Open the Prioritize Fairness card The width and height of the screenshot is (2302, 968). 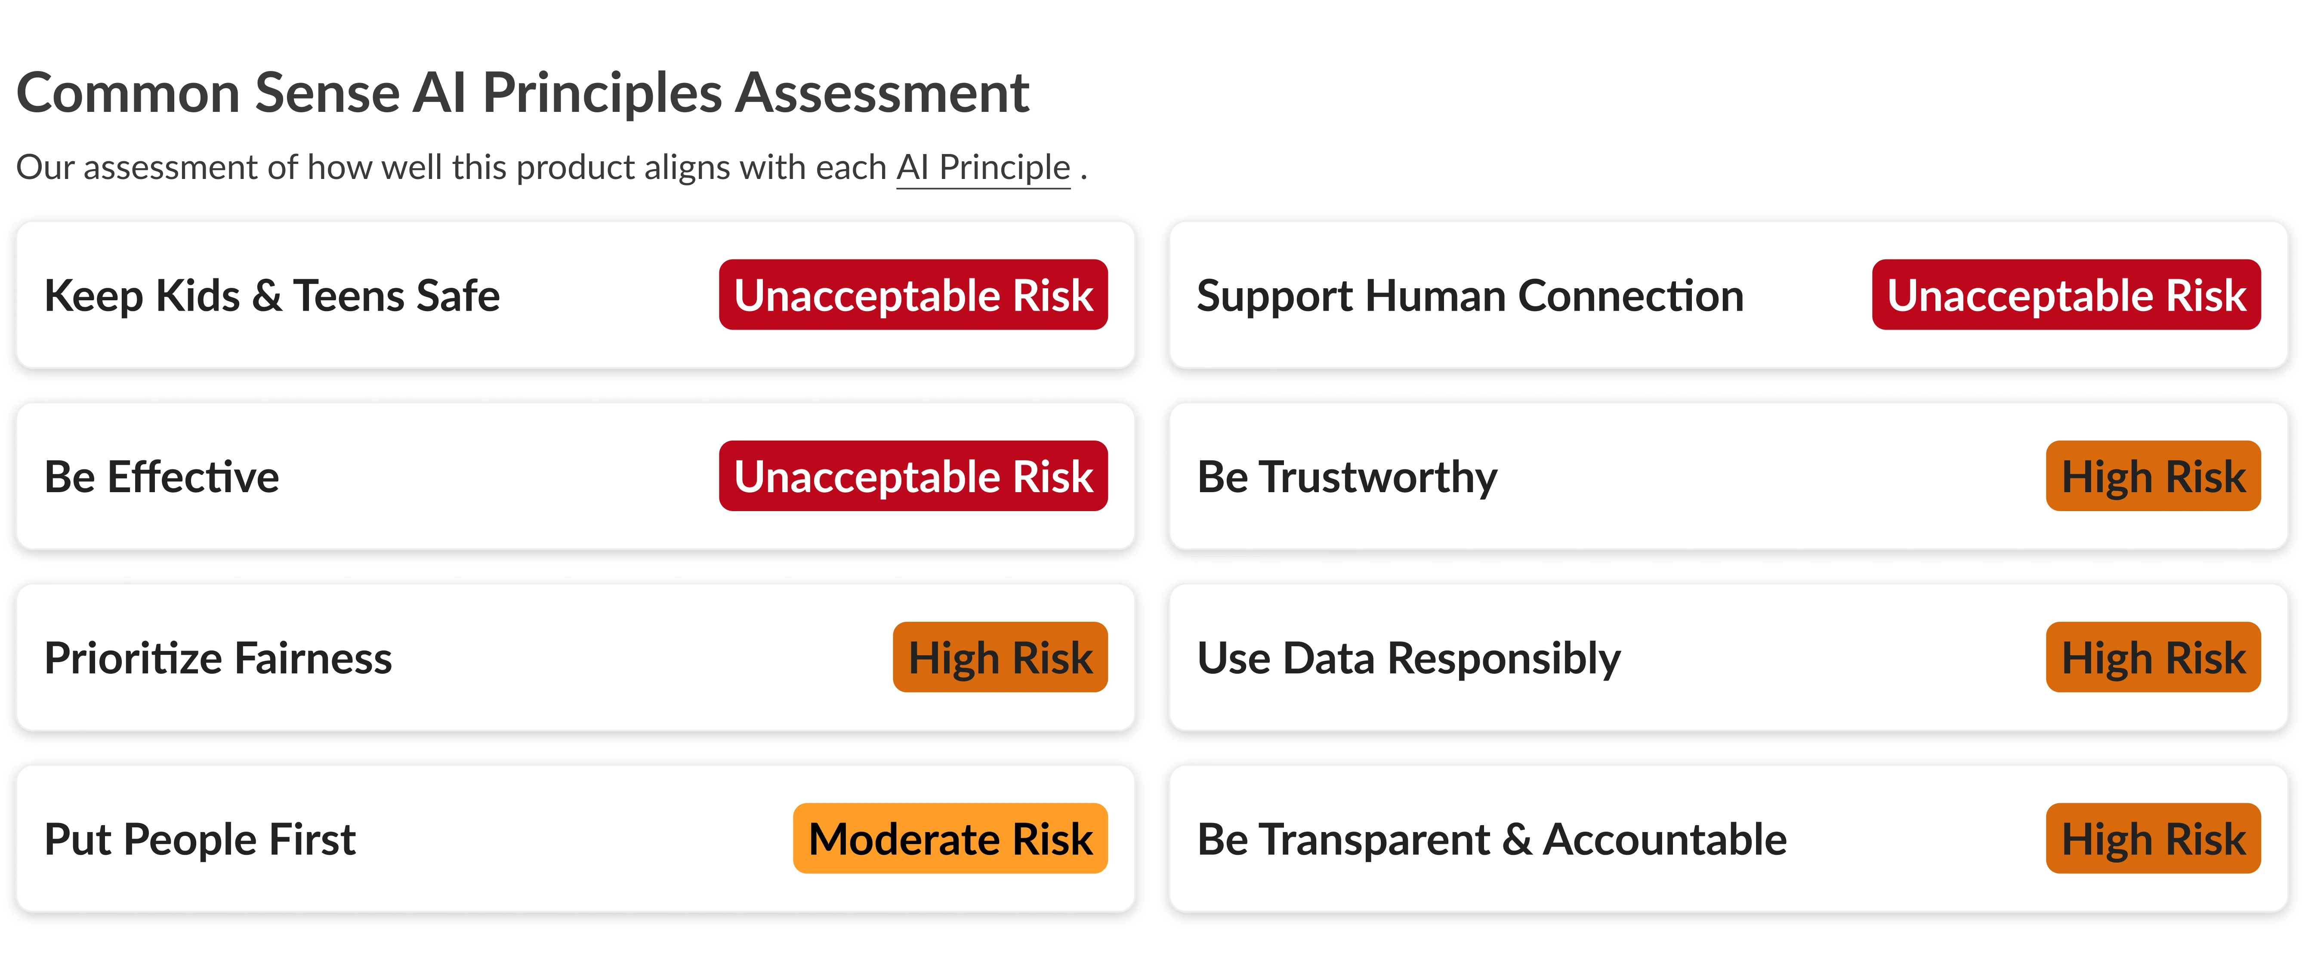coord(576,658)
